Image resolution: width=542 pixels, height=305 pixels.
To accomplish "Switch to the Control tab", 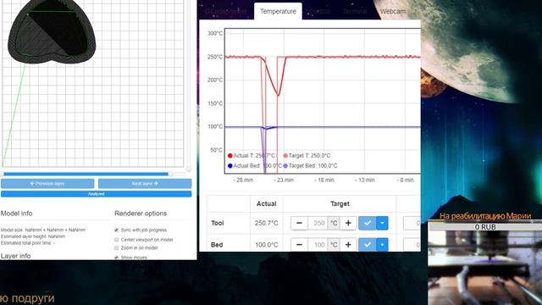I will point(319,11).
